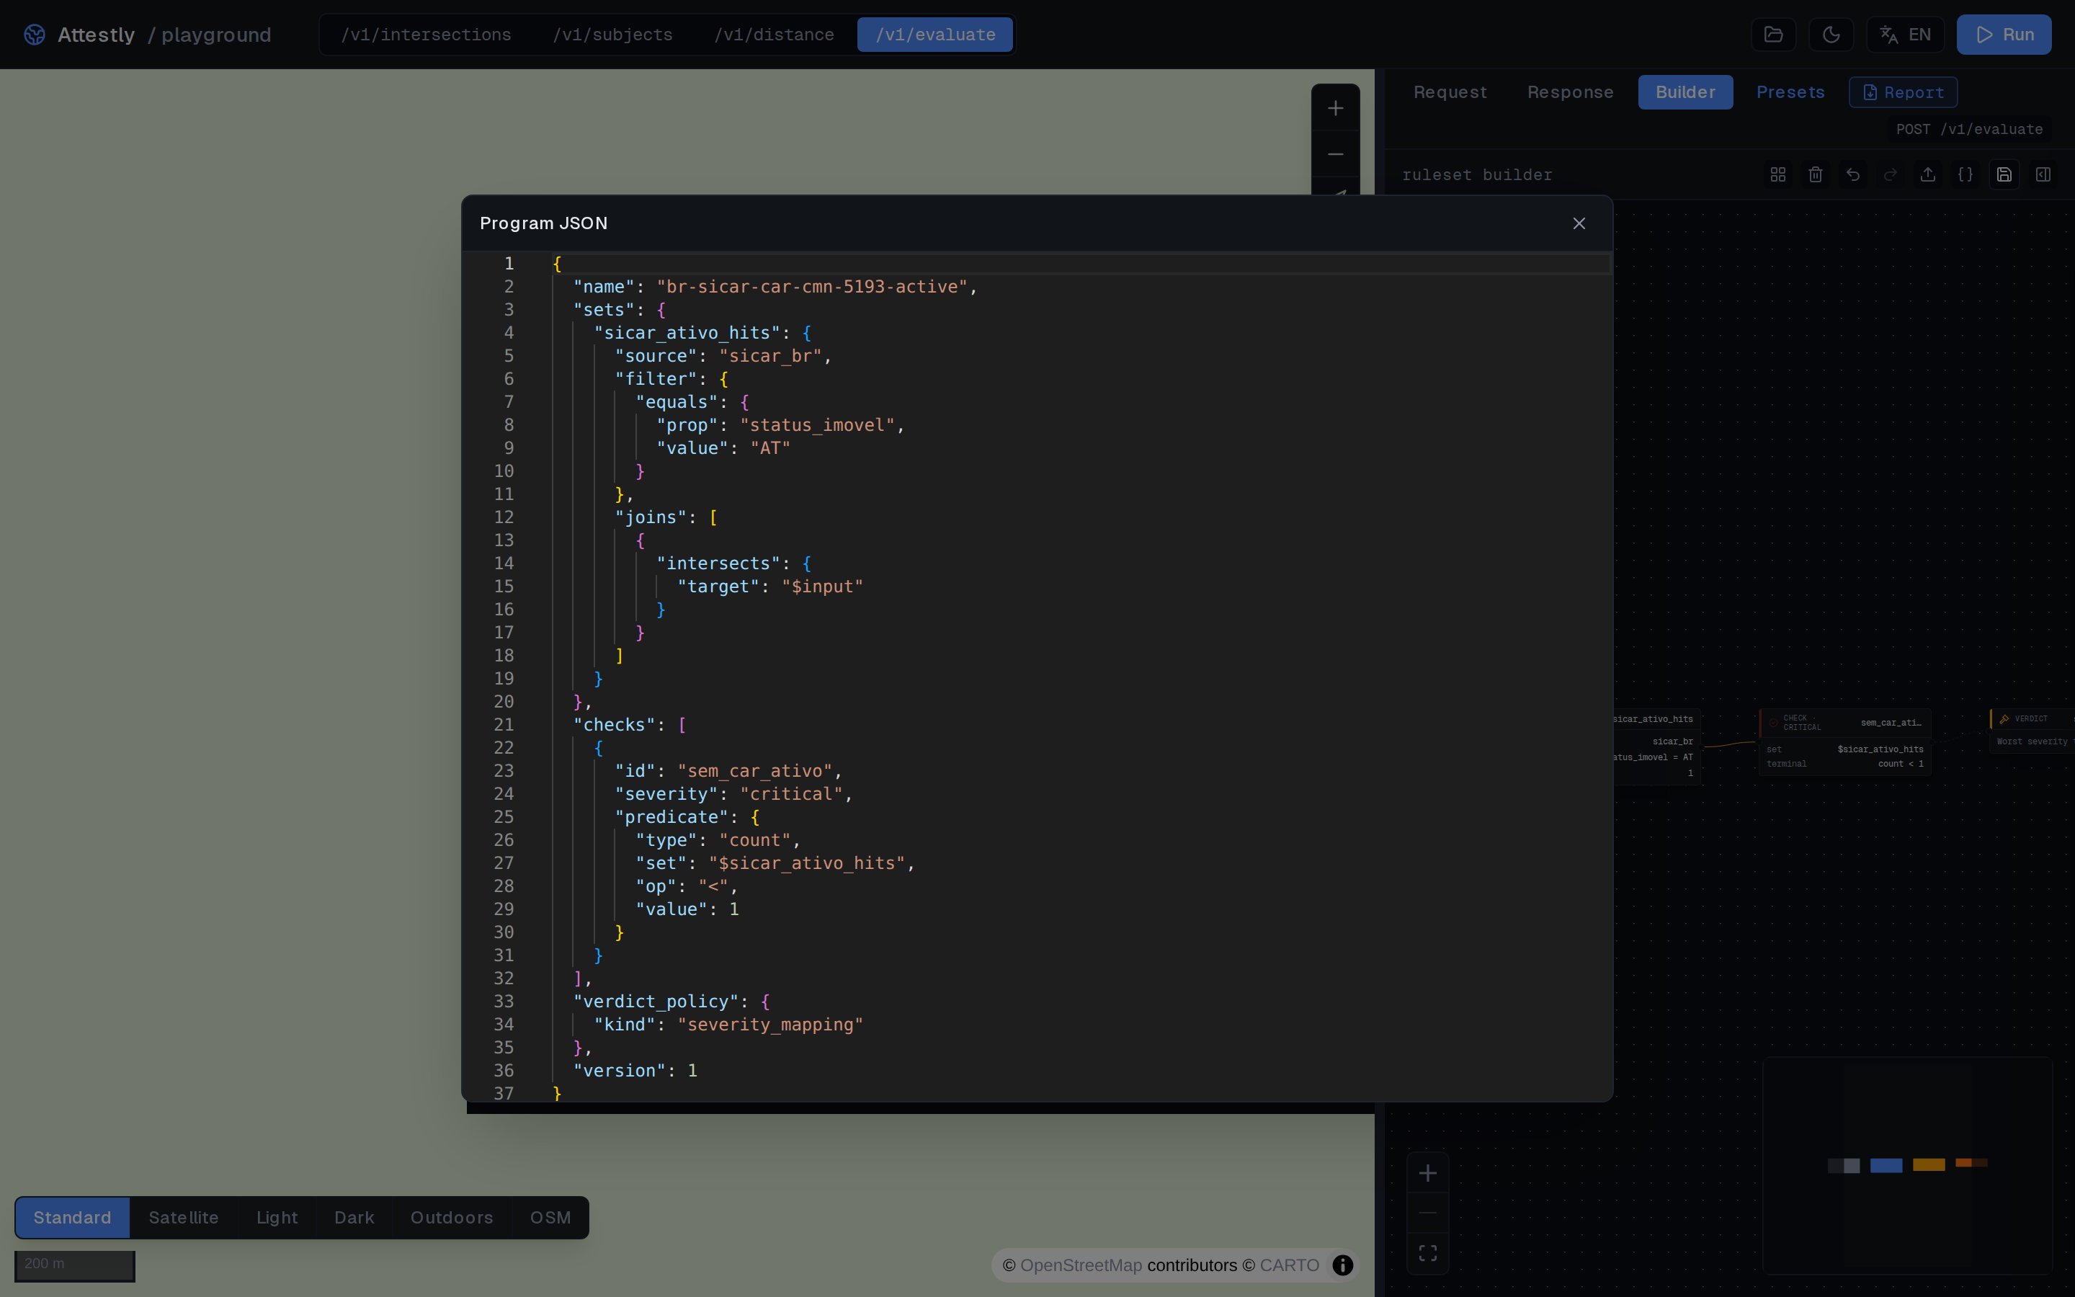Switch to the /v1/distance endpoint tab
The image size is (2075, 1297).
pos(773,35)
